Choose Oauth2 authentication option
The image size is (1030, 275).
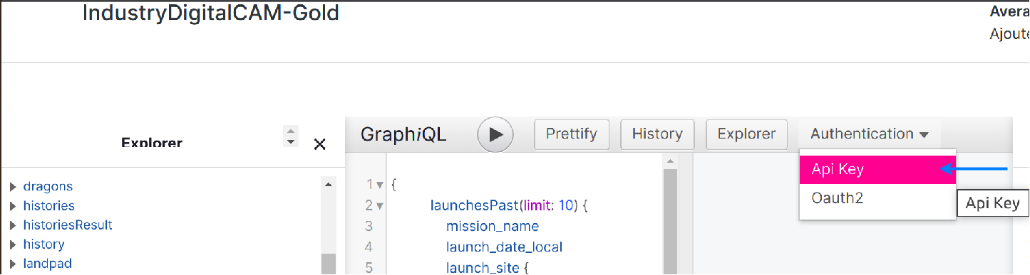pos(877,198)
